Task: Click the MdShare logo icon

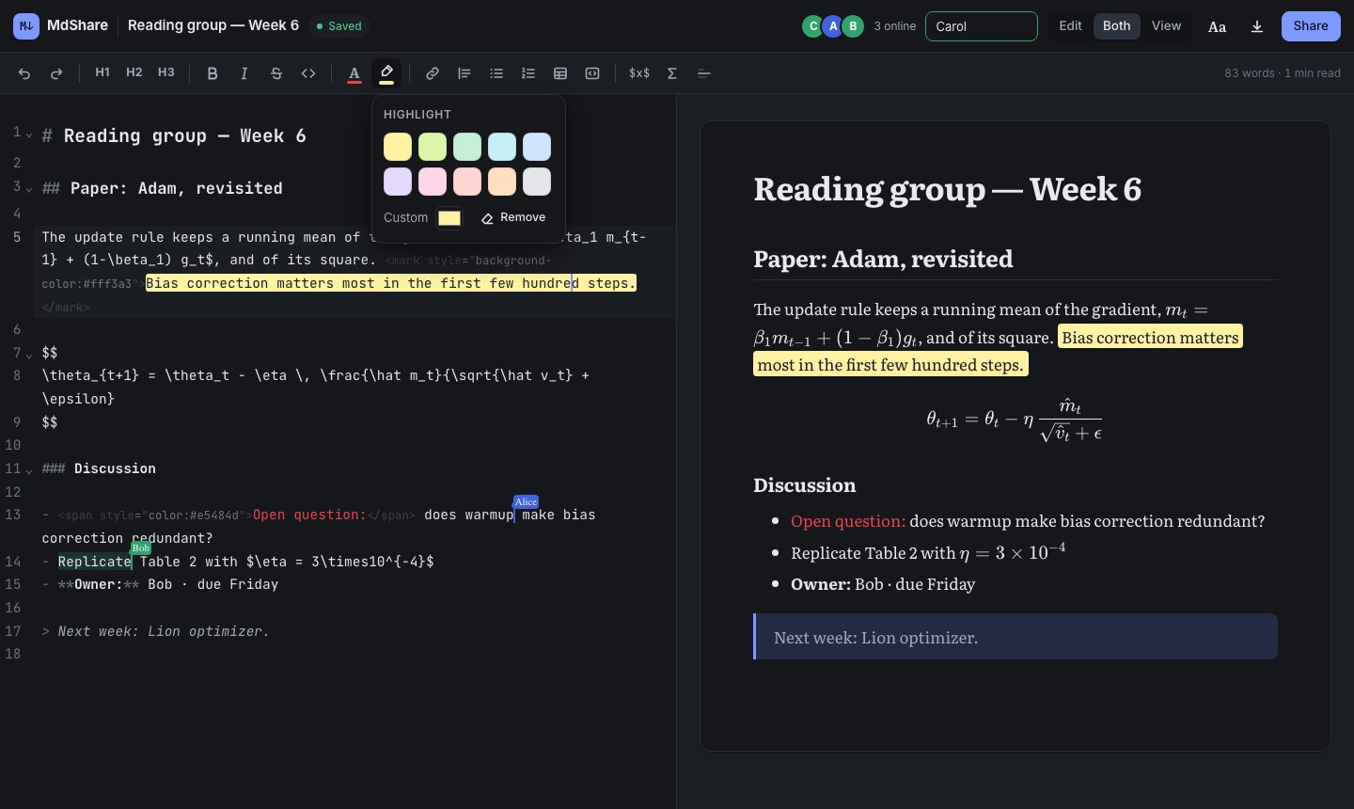Action: coord(26,25)
